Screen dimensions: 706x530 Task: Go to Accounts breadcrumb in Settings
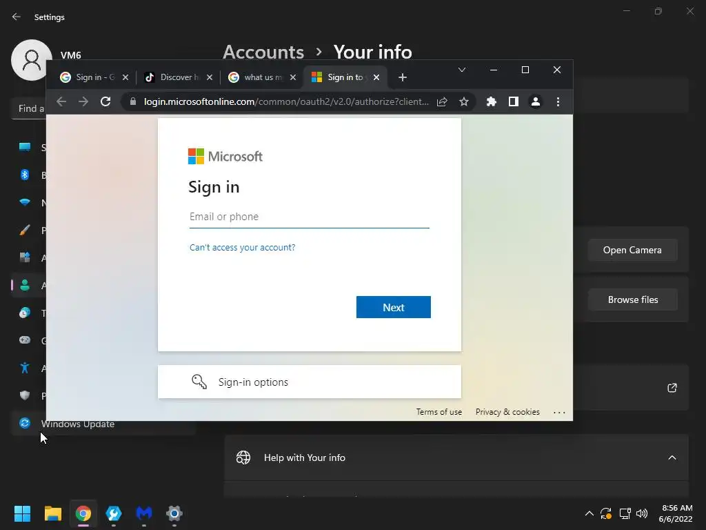click(x=263, y=52)
